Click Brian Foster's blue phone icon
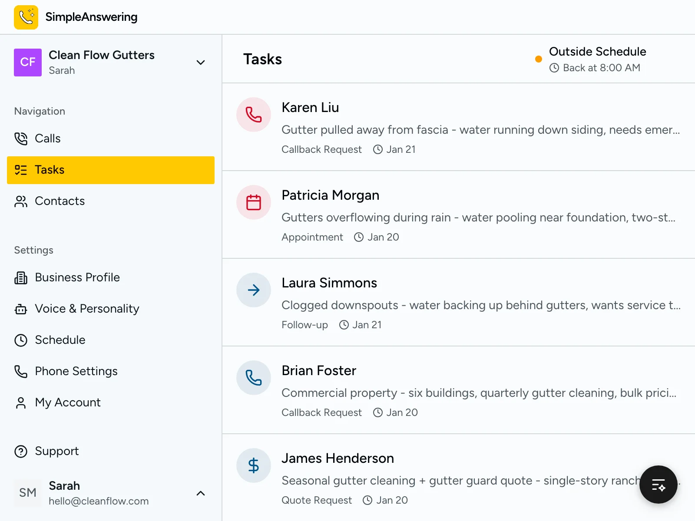This screenshot has width=695, height=521. click(x=254, y=378)
